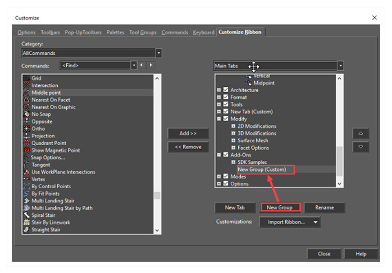Switch to the Commands tab
Viewport: 392px width, 273px height.
pyautogui.click(x=175, y=33)
